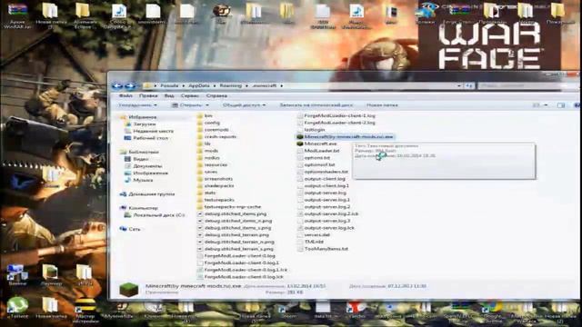The height and width of the screenshot is (327, 582).
Task: Select the servers.dat file
Action: point(317,235)
